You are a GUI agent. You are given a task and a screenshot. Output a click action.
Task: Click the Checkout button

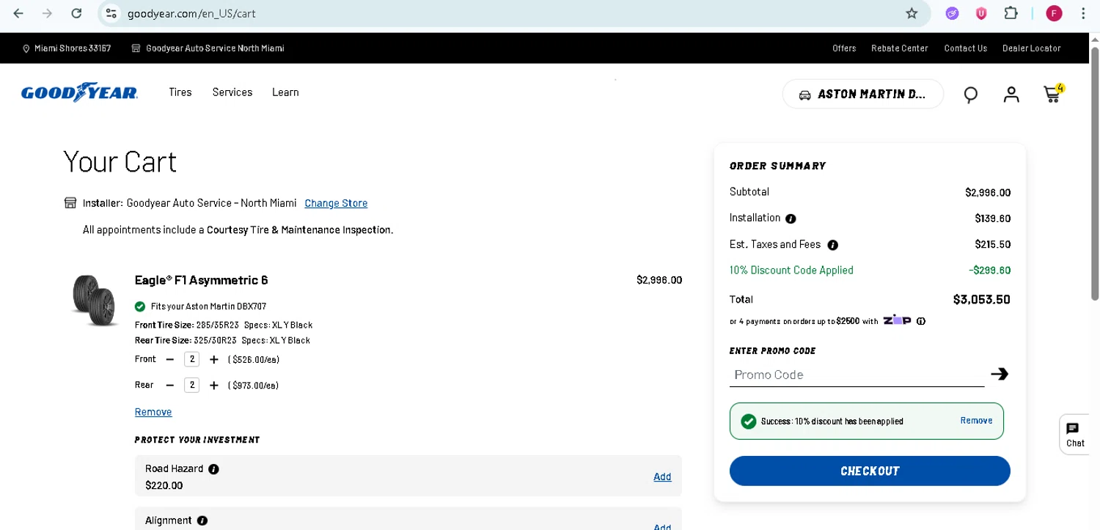click(870, 471)
